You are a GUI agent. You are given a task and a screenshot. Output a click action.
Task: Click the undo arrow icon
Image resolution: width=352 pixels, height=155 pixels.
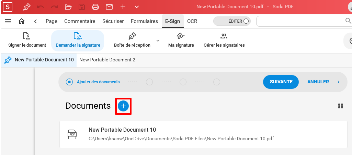(x=41, y=7)
